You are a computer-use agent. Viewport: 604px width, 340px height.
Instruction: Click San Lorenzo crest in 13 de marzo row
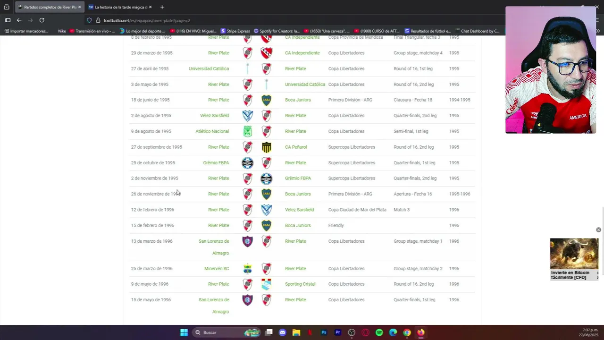point(247,241)
